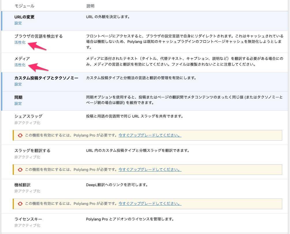Click the upgrade icon in the 機械翻訳 notice
The image size is (290, 234).
tap(20, 204)
